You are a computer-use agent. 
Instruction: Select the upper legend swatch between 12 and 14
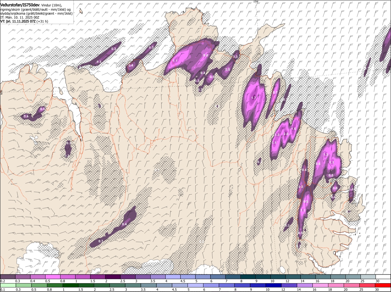click(293, 276)
